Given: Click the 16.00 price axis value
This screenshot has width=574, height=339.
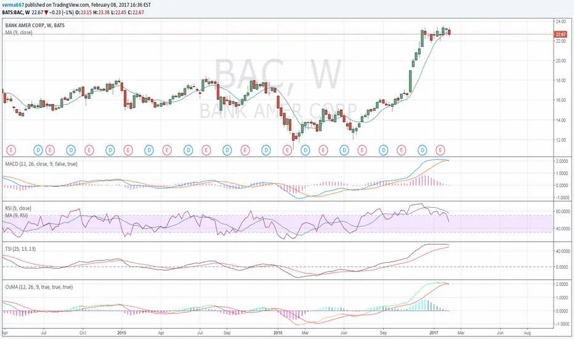Looking at the screenshot, I should pos(561,100).
